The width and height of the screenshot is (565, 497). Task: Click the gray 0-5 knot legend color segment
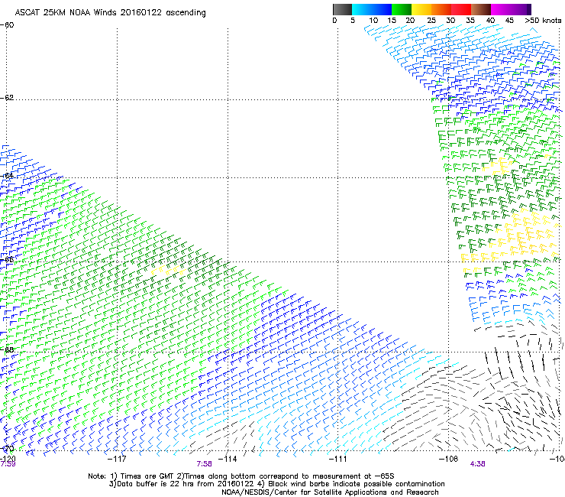(x=342, y=9)
